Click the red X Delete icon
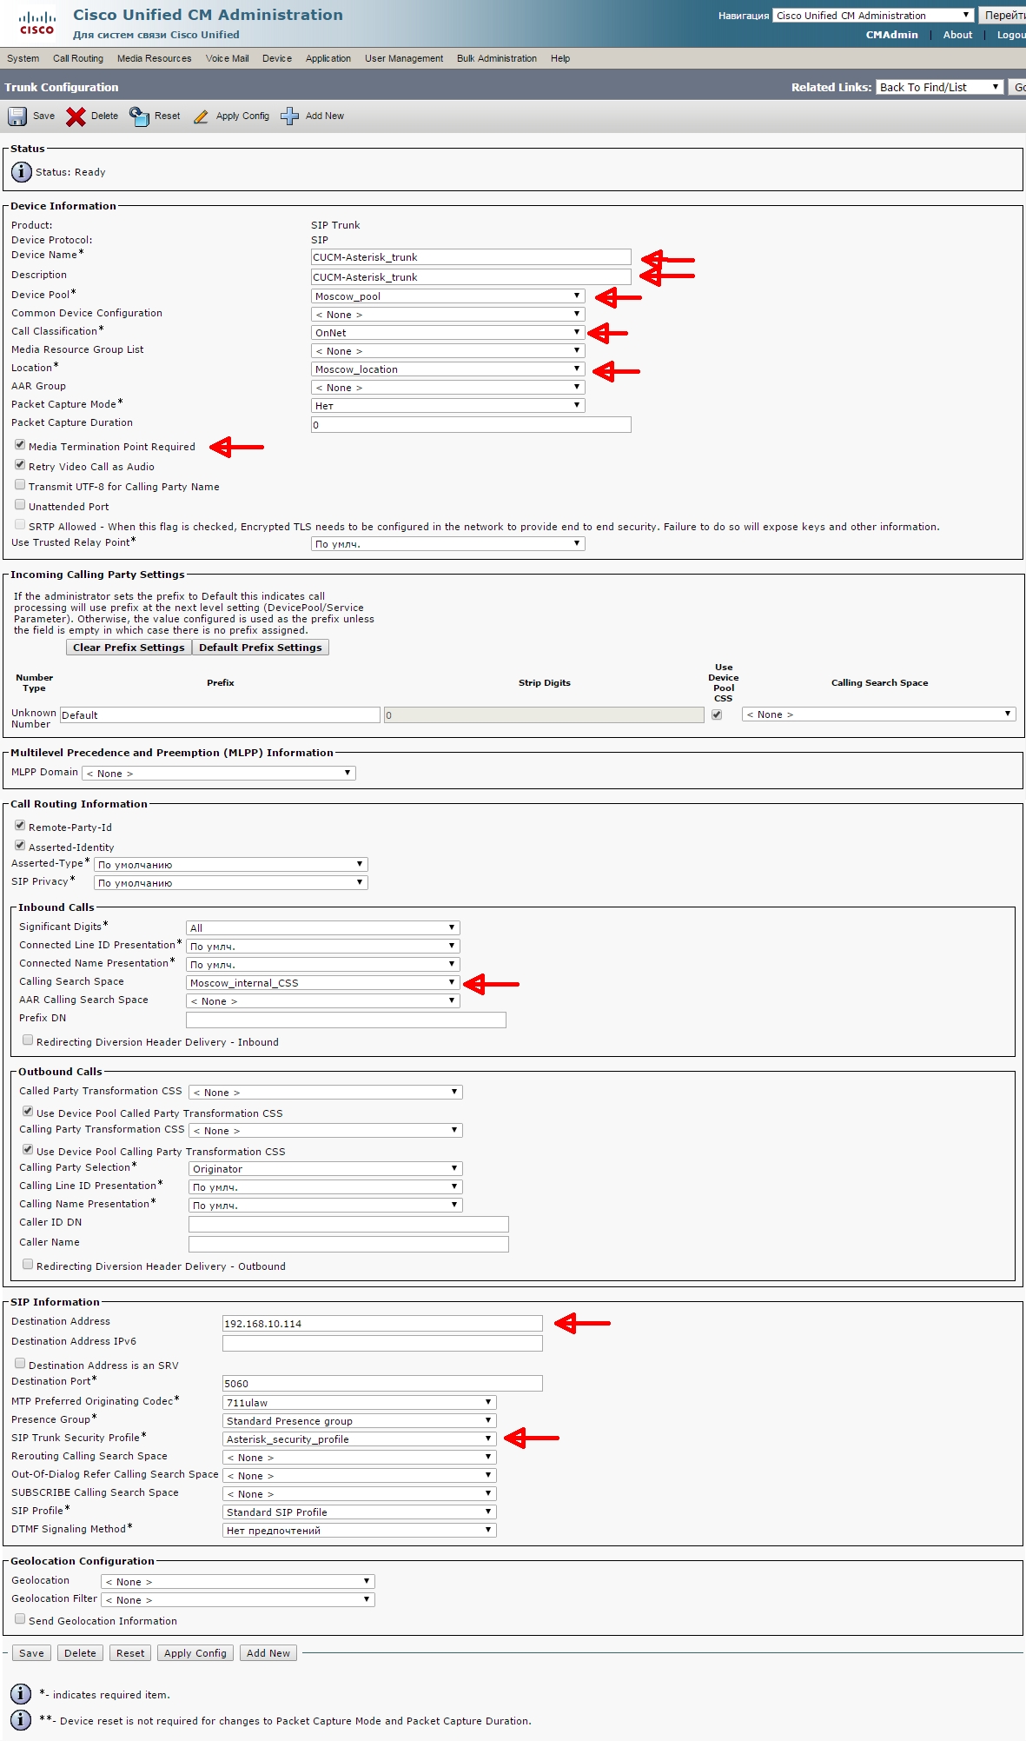 [76, 116]
